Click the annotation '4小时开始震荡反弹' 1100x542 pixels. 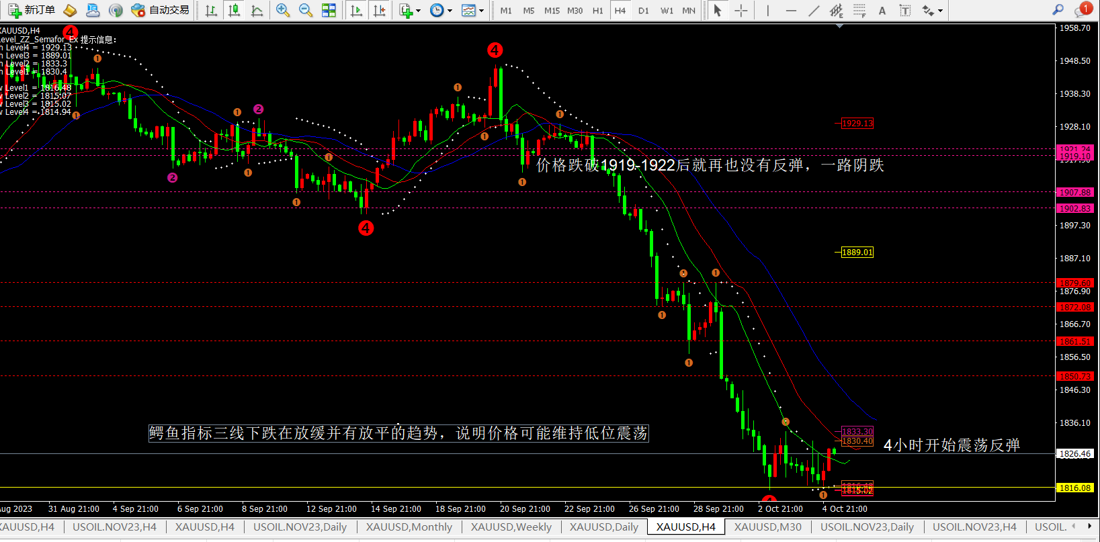point(951,445)
